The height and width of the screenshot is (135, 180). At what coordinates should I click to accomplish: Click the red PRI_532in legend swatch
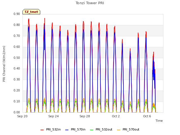pyautogui.click(x=42, y=130)
